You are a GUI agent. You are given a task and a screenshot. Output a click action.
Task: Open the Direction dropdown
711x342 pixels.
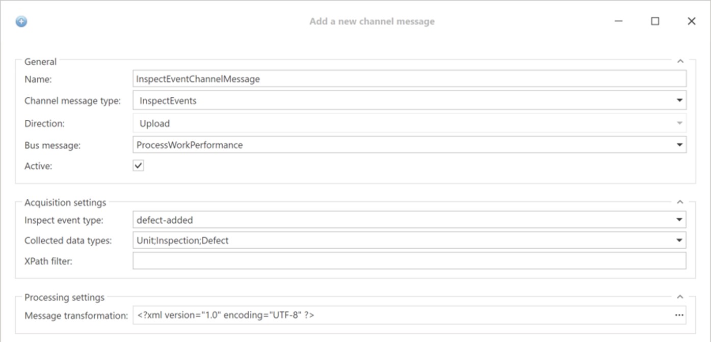coord(679,122)
